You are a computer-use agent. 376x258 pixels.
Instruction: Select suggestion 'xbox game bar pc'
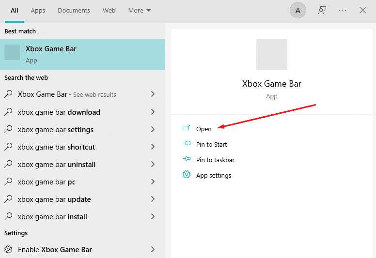82,182
